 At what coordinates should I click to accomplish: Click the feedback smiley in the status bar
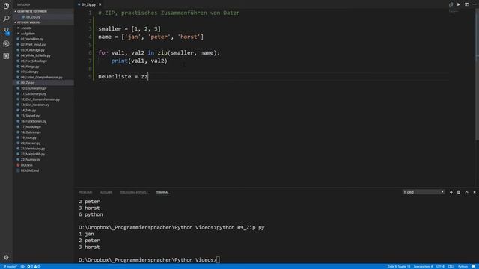473,266
